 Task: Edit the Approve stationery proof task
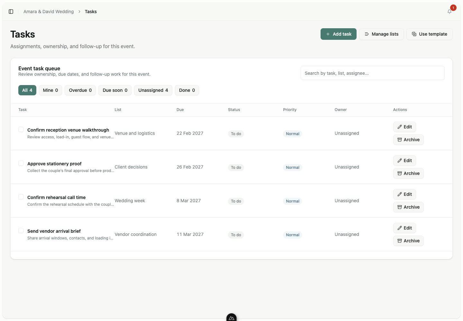(x=404, y=160)
